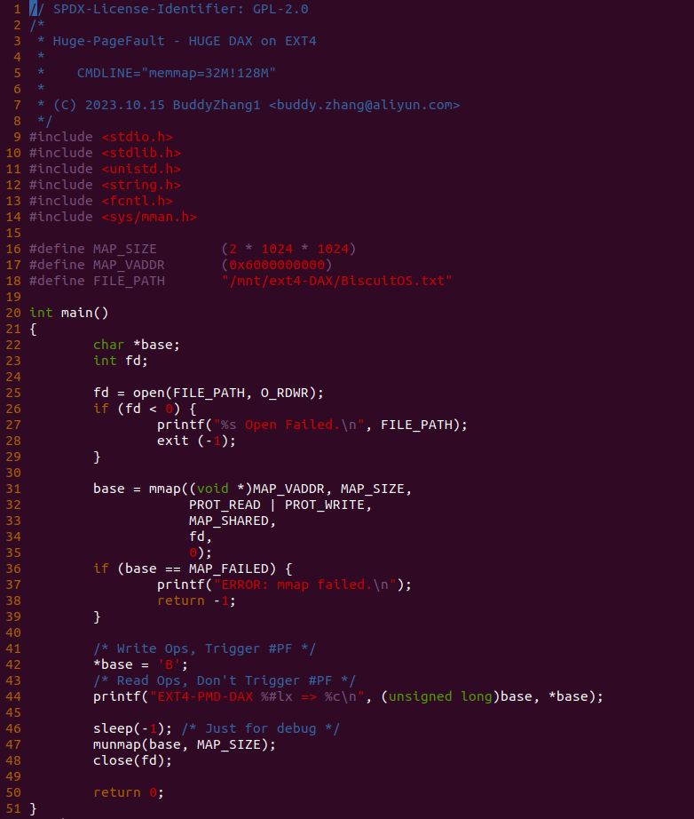Click the 0x6000000000 address value
Screen dimensions: 694x819
pos(277,265)
